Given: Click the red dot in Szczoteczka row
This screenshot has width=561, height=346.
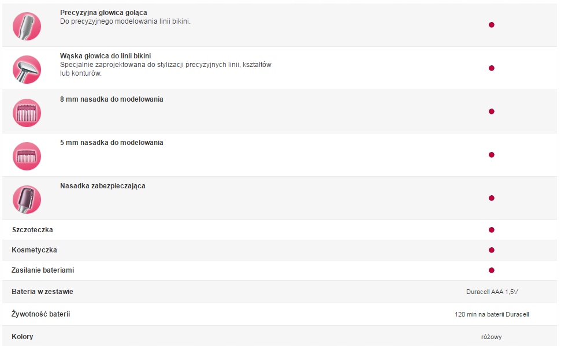Looking at the screenshot, I should point(492,230).
